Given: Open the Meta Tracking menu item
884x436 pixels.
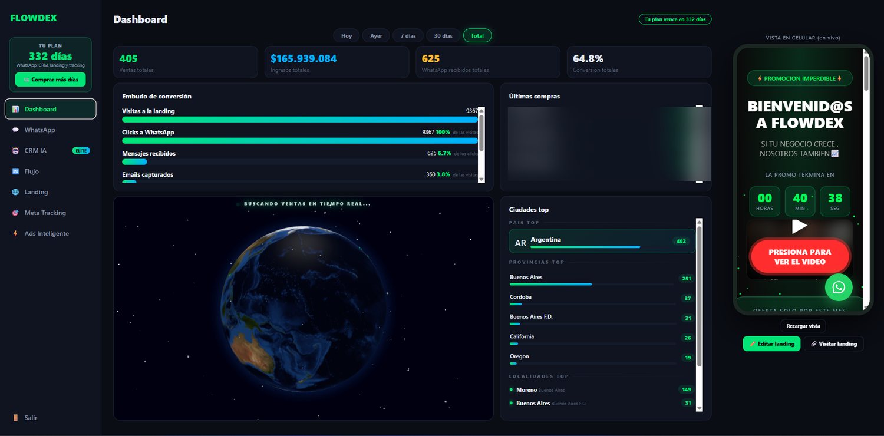Looking at the screenshot, I should pos(50,213).
